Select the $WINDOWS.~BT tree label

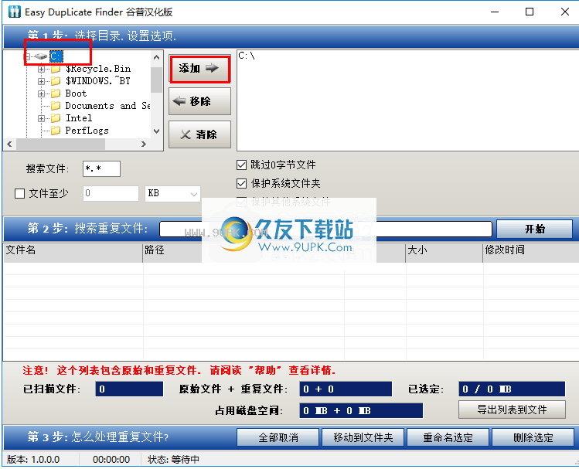coord(98,81)
